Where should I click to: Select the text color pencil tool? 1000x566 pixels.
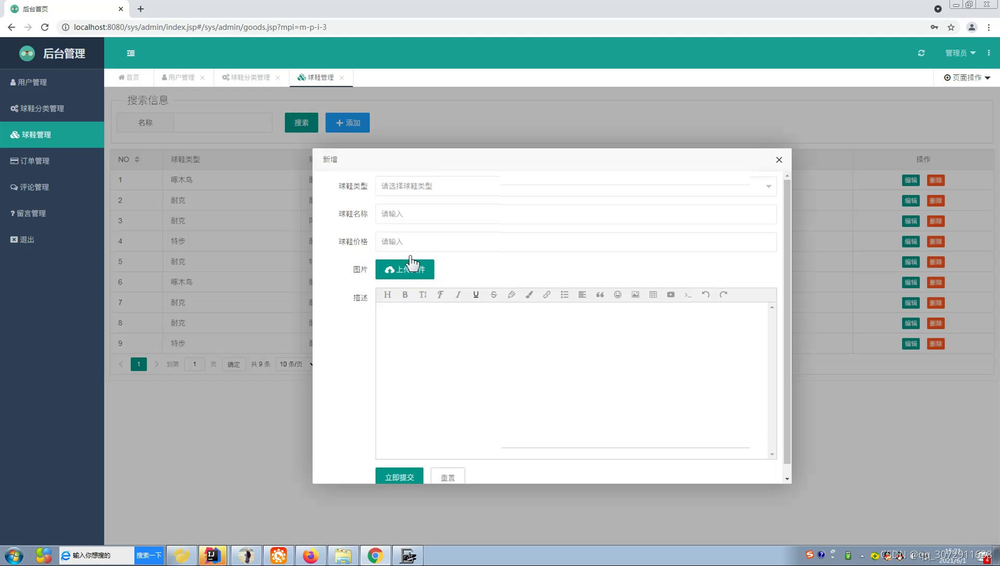coord(511,294)
